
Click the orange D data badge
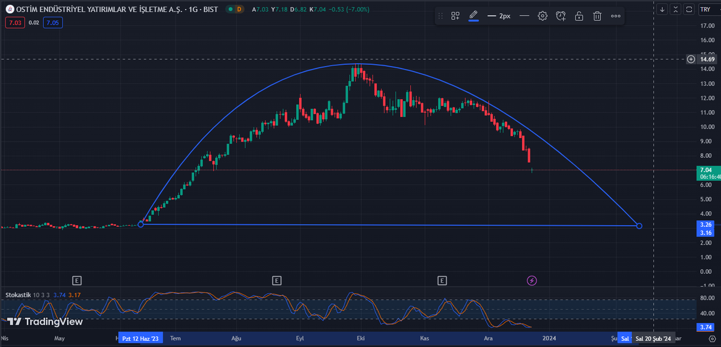pyautogui.click(x=239, y=9)
